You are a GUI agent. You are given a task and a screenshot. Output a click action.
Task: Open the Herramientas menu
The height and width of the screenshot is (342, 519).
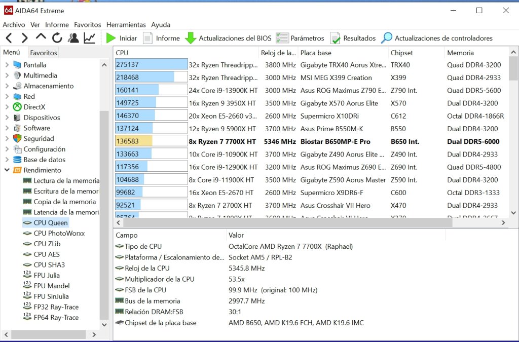(126, 24)
